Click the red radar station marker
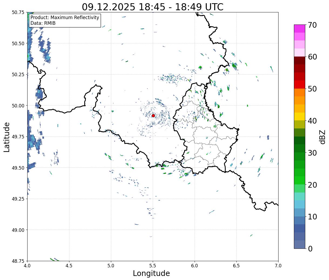The image size is (329, 280). [x=153, y=115]
